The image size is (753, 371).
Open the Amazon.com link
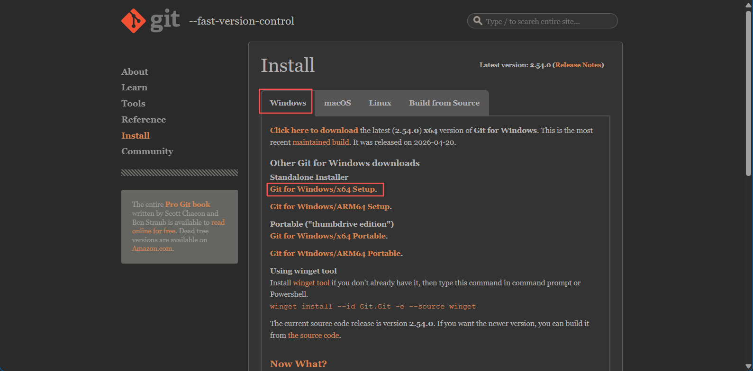(x=152, y=248)
